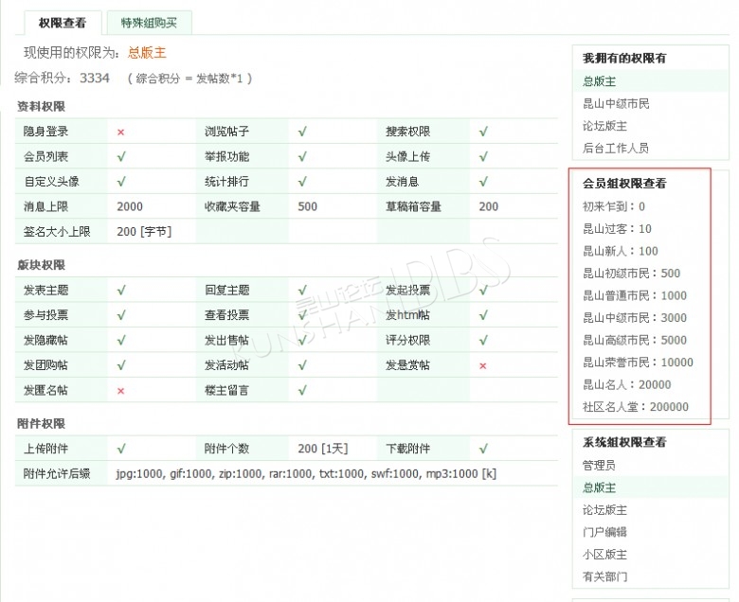This screenshot has width=739, height=602.
Task: Click check mark icon beside 发html帖
Action: point(483,315)
